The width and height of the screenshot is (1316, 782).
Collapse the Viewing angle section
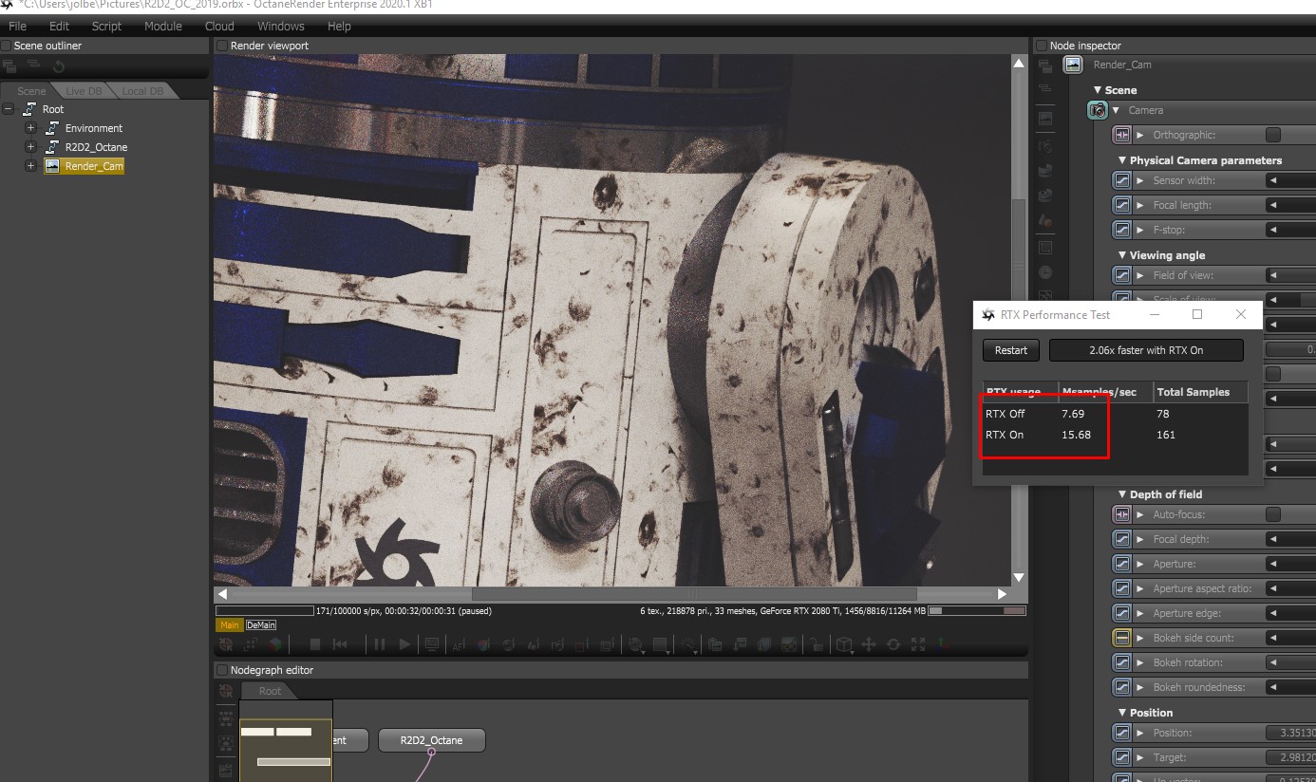1122,255
